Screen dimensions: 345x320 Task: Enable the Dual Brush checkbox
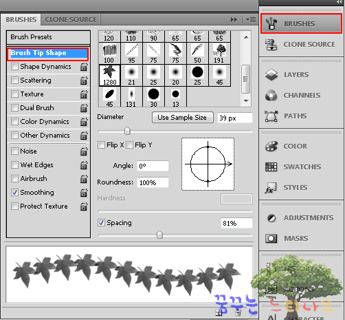tap(14, 108)
